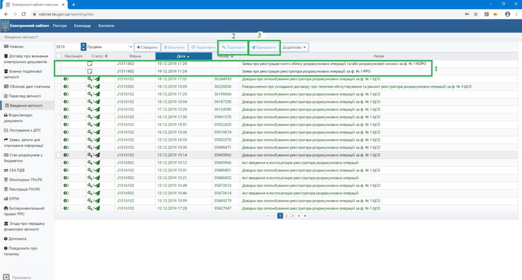Open the Календар top menu item
The height and width of the screenshot is (280, 522).
pos(82,26)
